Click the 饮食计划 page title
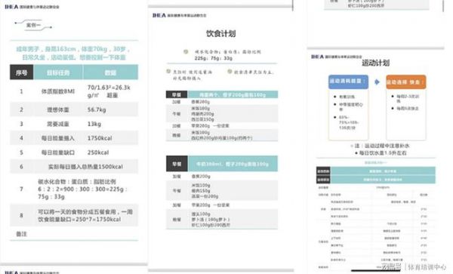Screen dimensions: 453x274 click(220, 33)
